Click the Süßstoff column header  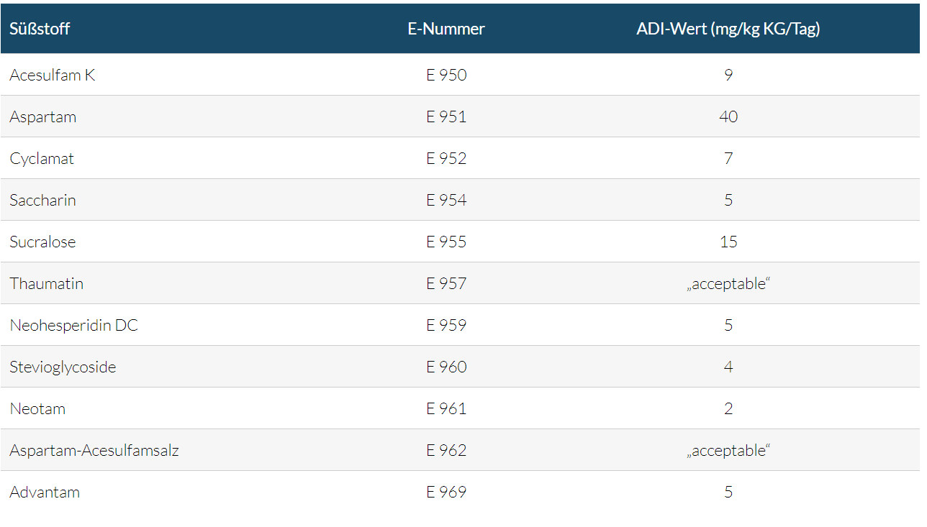40,29
